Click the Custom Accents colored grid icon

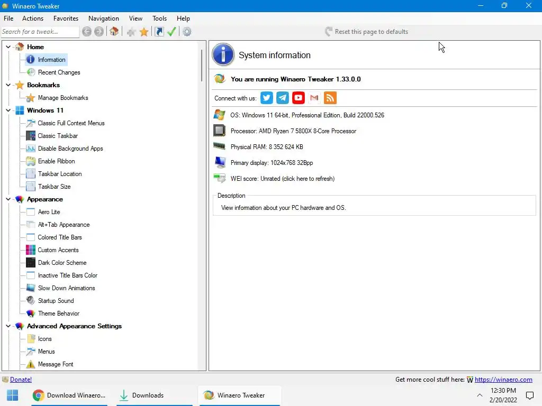(31, 250)
